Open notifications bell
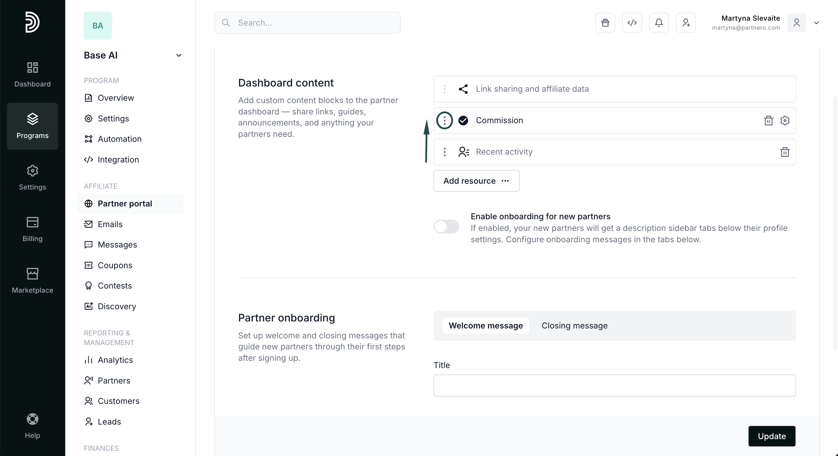This screenshot has height=456, width=838. [x=659, y=23]
